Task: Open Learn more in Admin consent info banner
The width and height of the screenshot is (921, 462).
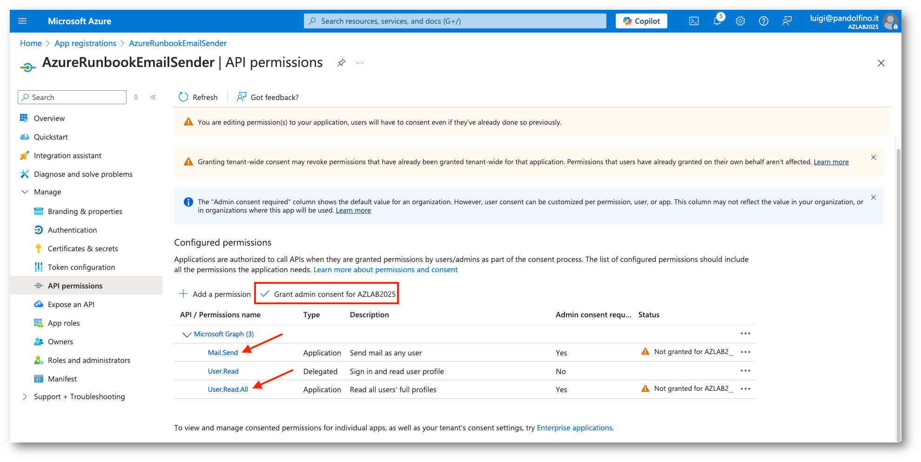Action: [x=353, y=210]
